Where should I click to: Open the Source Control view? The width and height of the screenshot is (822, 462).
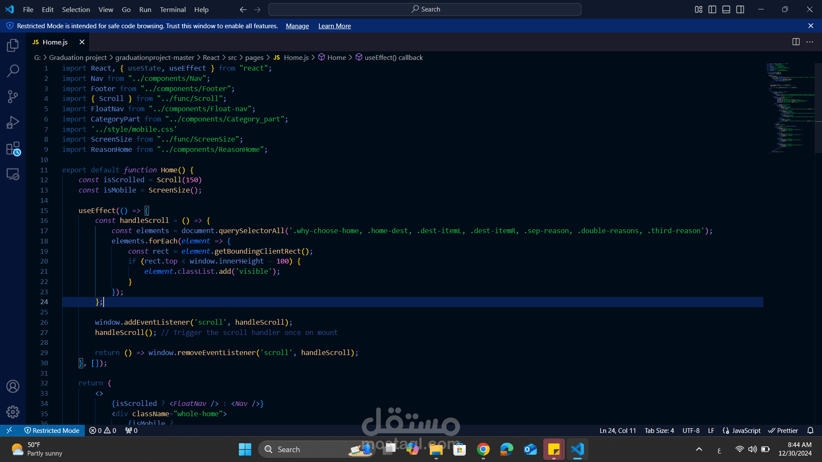[13, 97]
